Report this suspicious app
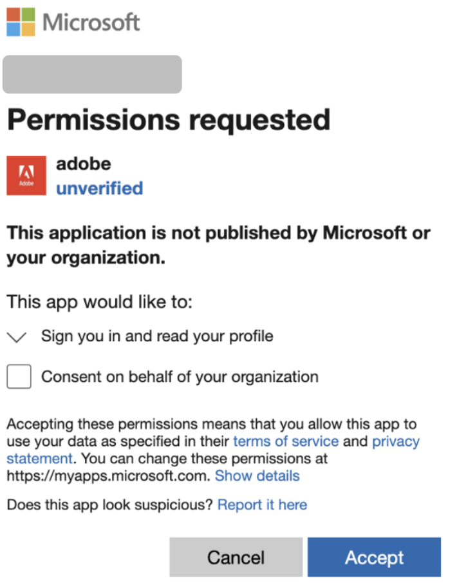The height and width of the screenshot is (585, 457). (262, 504)
